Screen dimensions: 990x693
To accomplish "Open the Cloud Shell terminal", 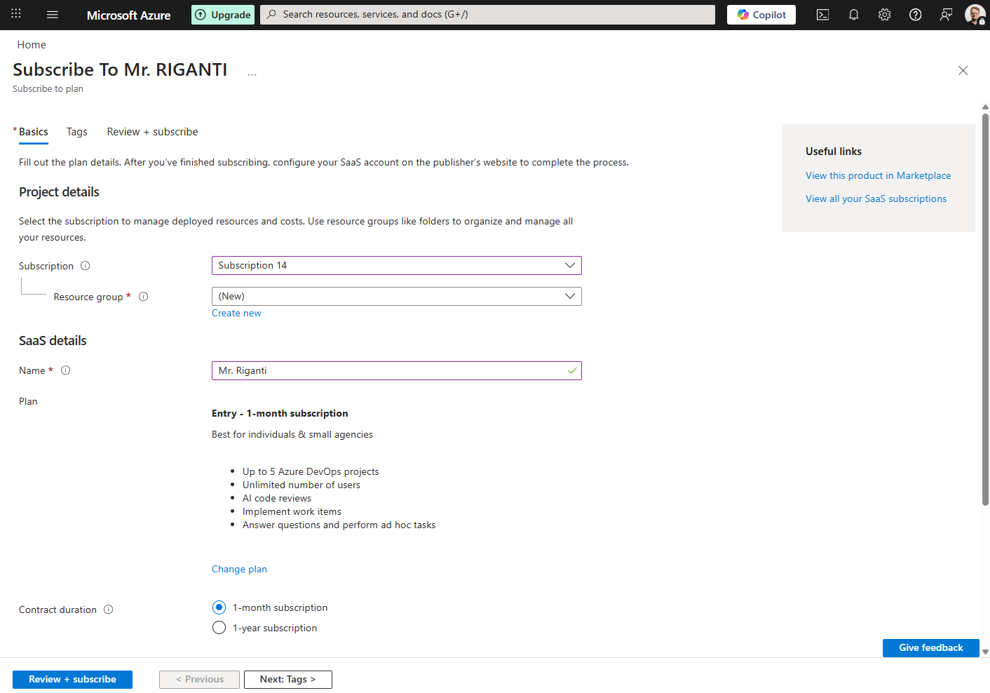I will 822,14.
